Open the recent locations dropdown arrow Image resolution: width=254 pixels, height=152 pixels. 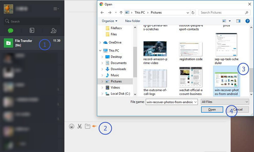(x=116, y=12)
